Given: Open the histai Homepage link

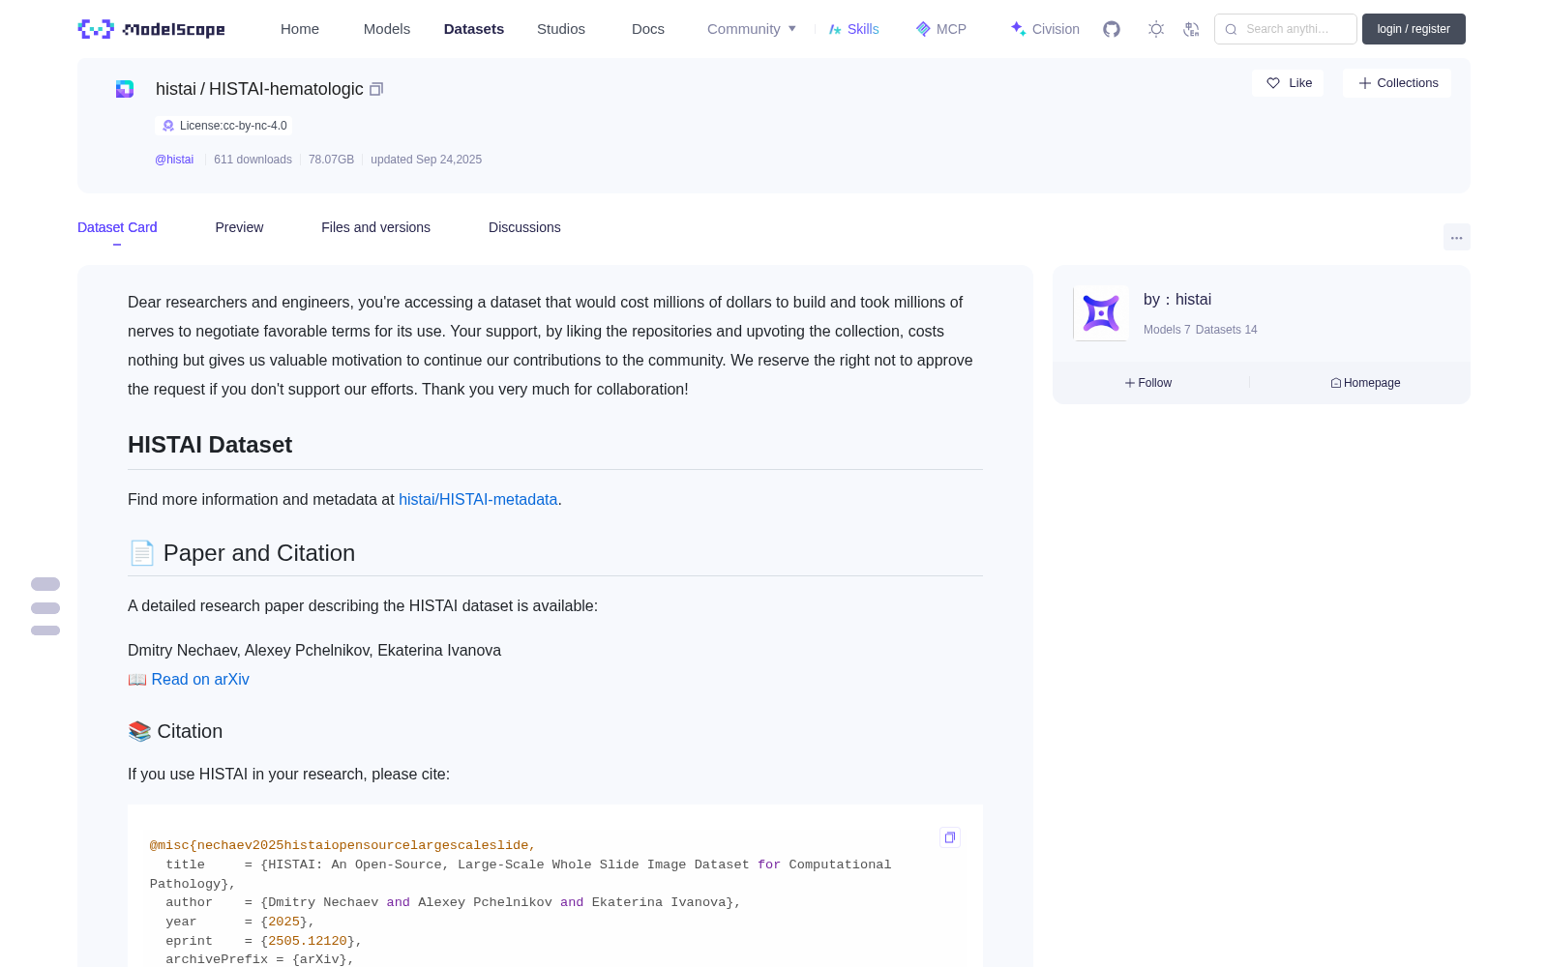Looking at the screenshot, I should (x=1365, y=383).
